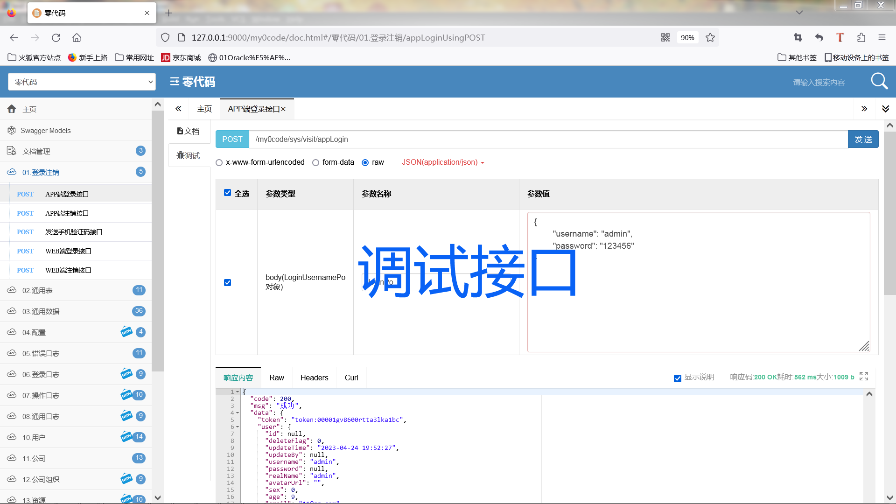Screen dimensions: 896x504
Task: Expand 05.错误日志 section
Action: click(x=76, y=353)
